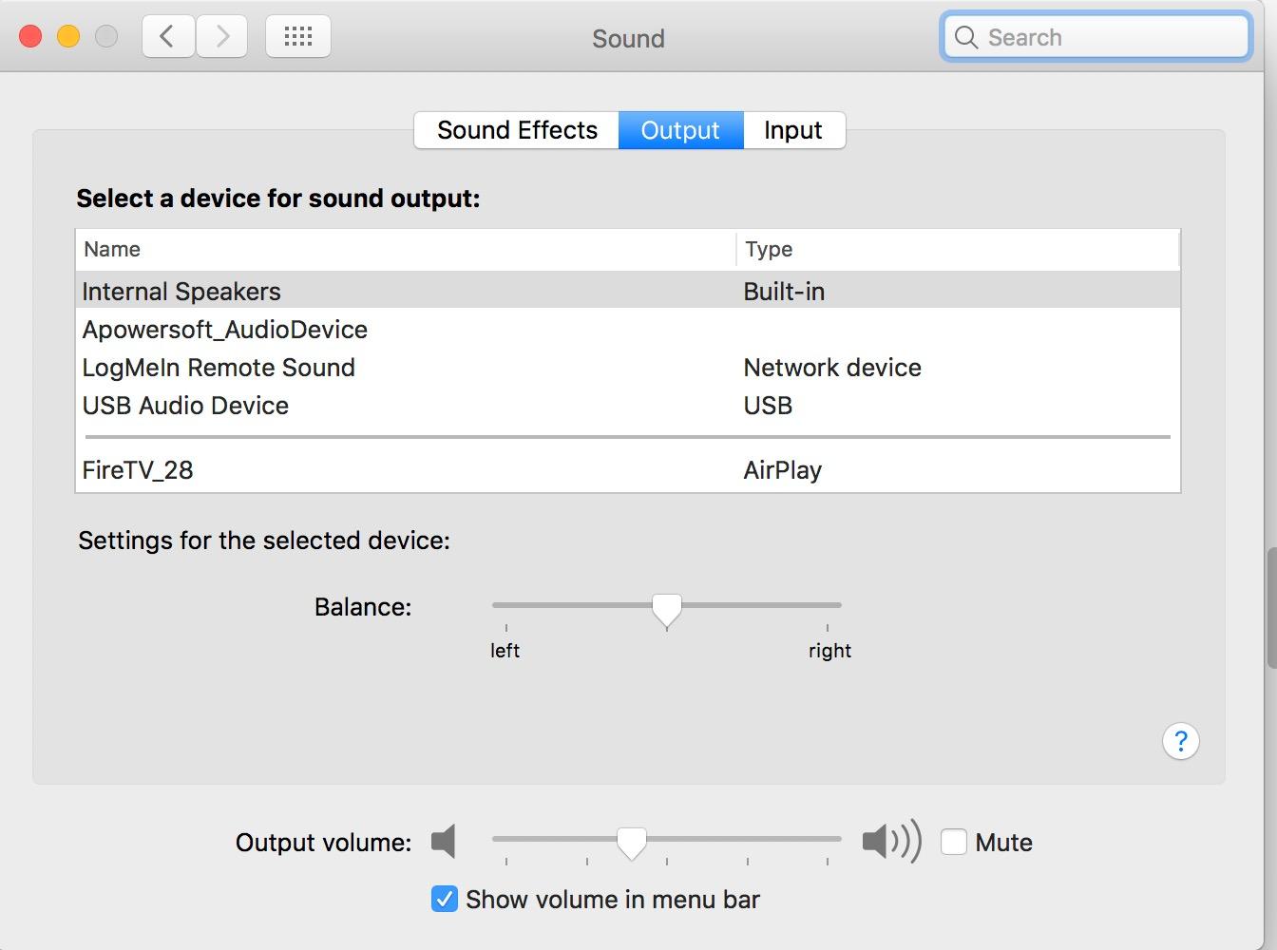Select FireTV_28 AirPlay device
Viewport: 1277px width, 950px height.
[x=138, y=470]
